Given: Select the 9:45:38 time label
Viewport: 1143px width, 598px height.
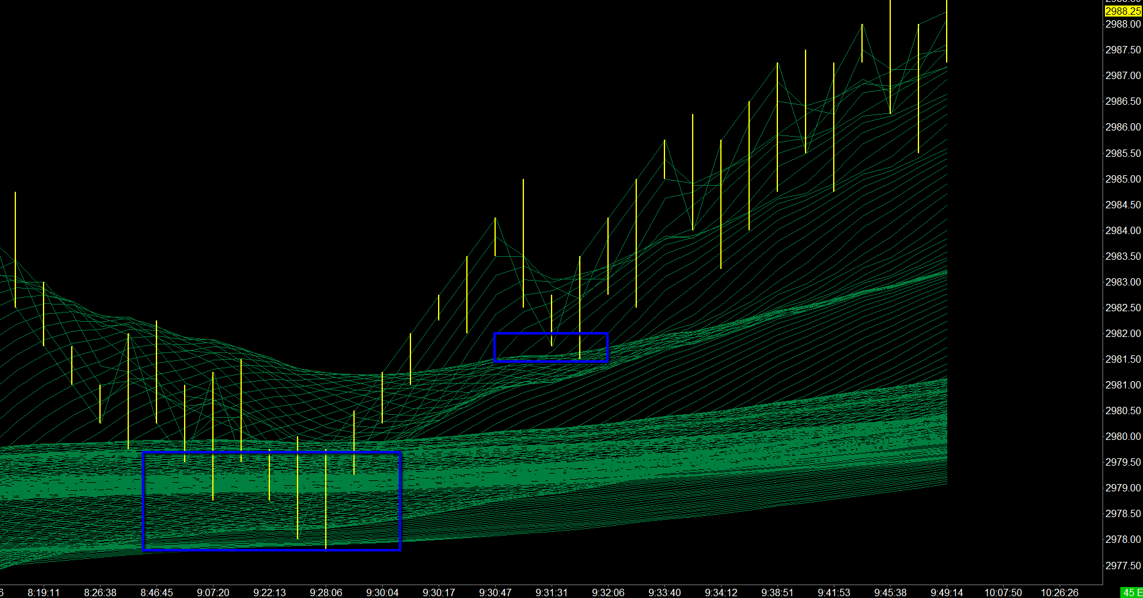Looking at the screenshot, I should (x=890, y=592).
